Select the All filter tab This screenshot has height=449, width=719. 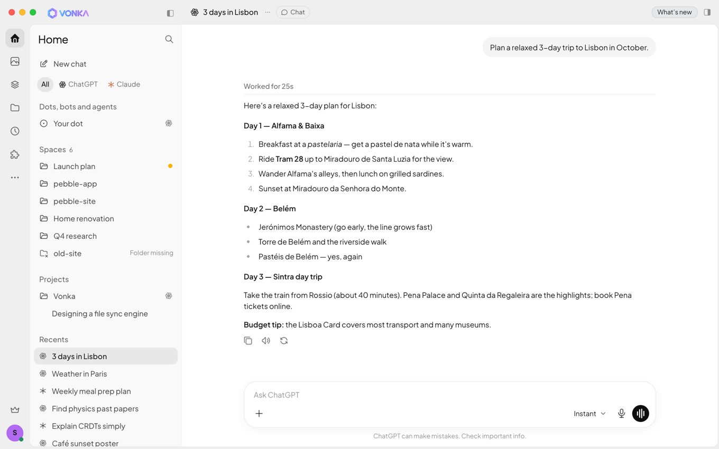(x=45, y=85)
